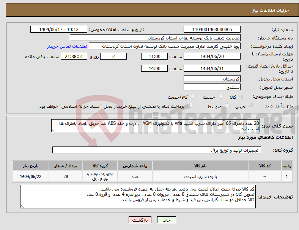The width and height of the screenshot is (299, 230).
Task: Select the متوسط purchase type radio
Action: (227, 106)
